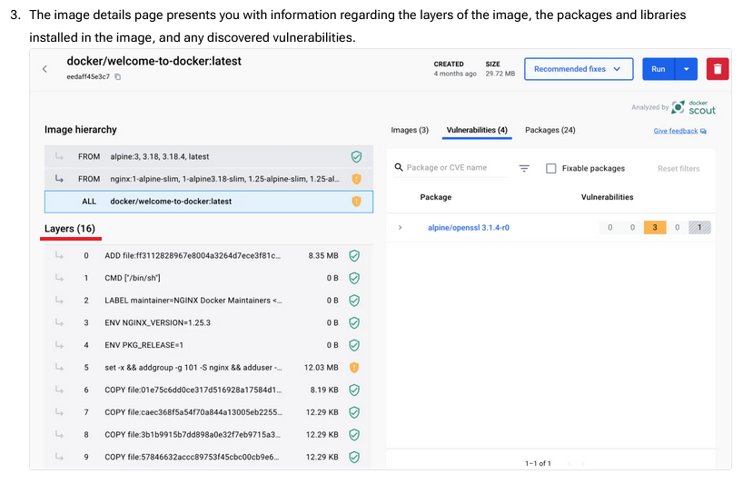Select layer ENV PKG_RELEASE=1
This screenshot has width=743, height=494.
209,345
